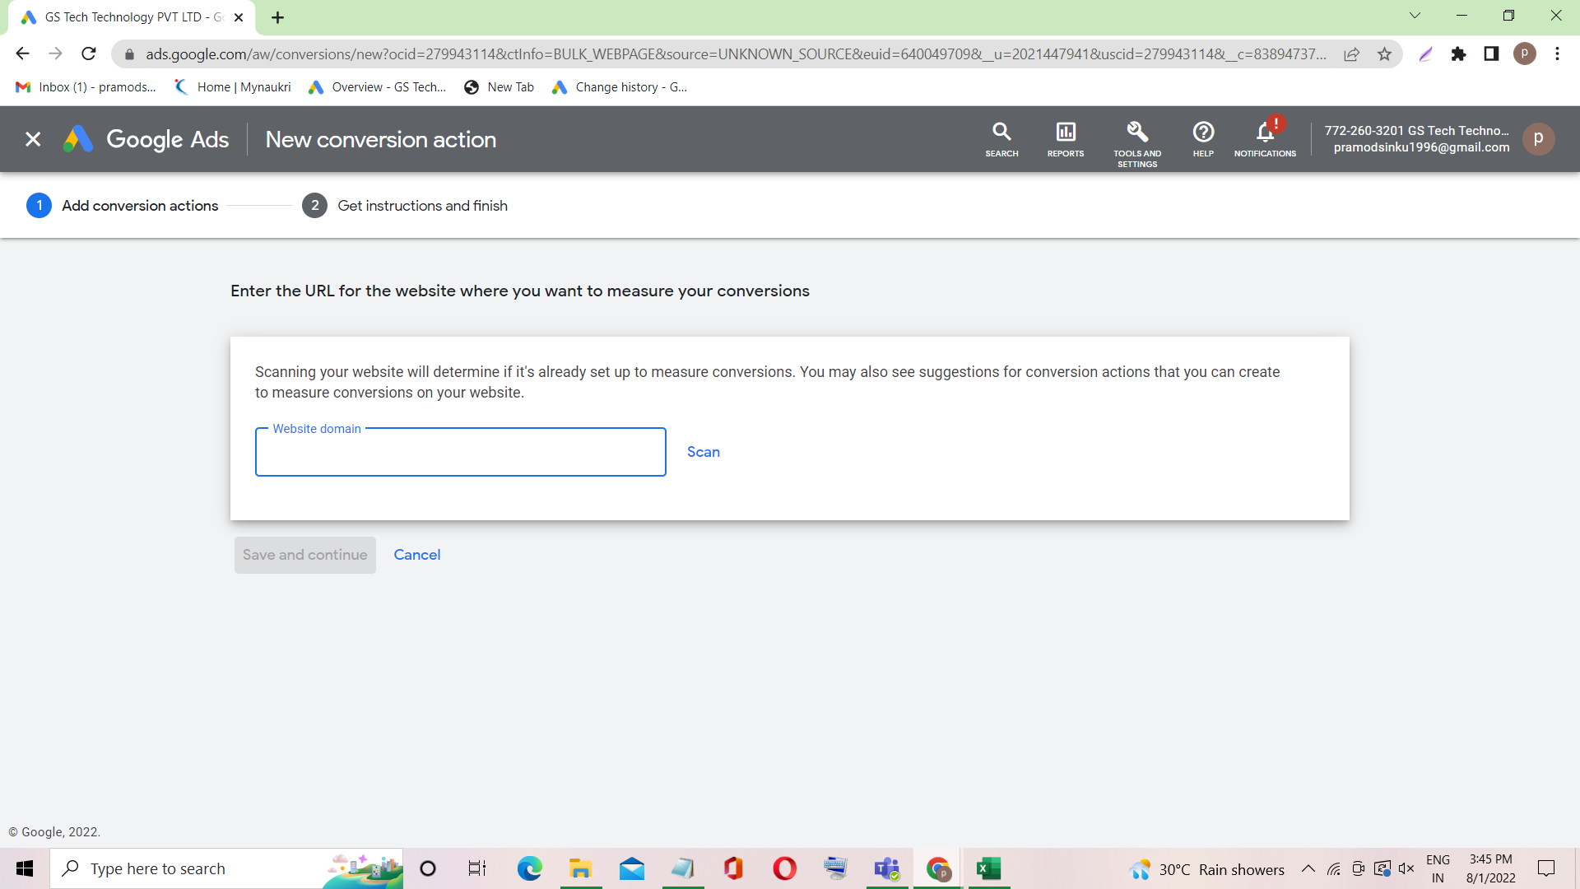
Task: Bookmark this page with star icon
Action: point(1385,54)
